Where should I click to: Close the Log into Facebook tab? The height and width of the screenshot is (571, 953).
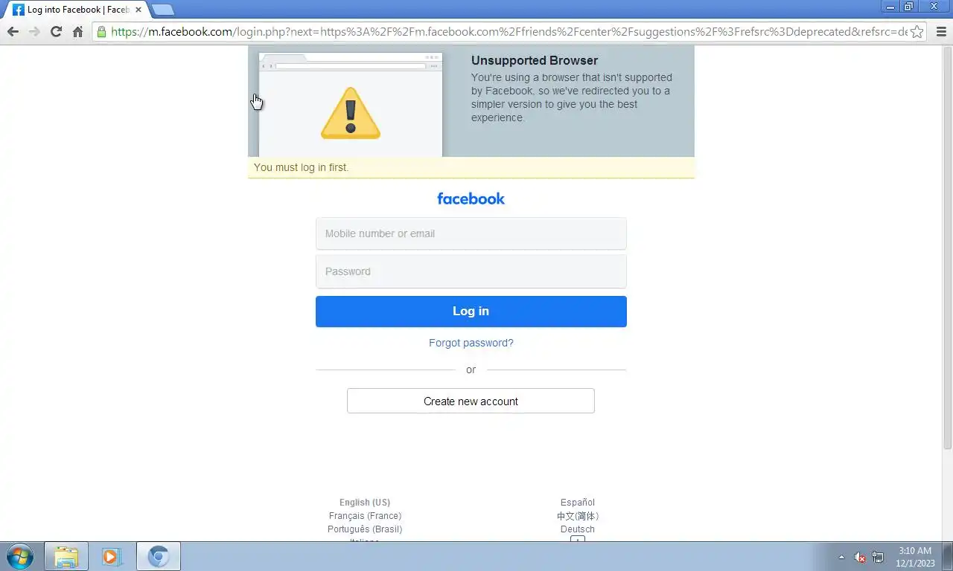click(138, 10)
